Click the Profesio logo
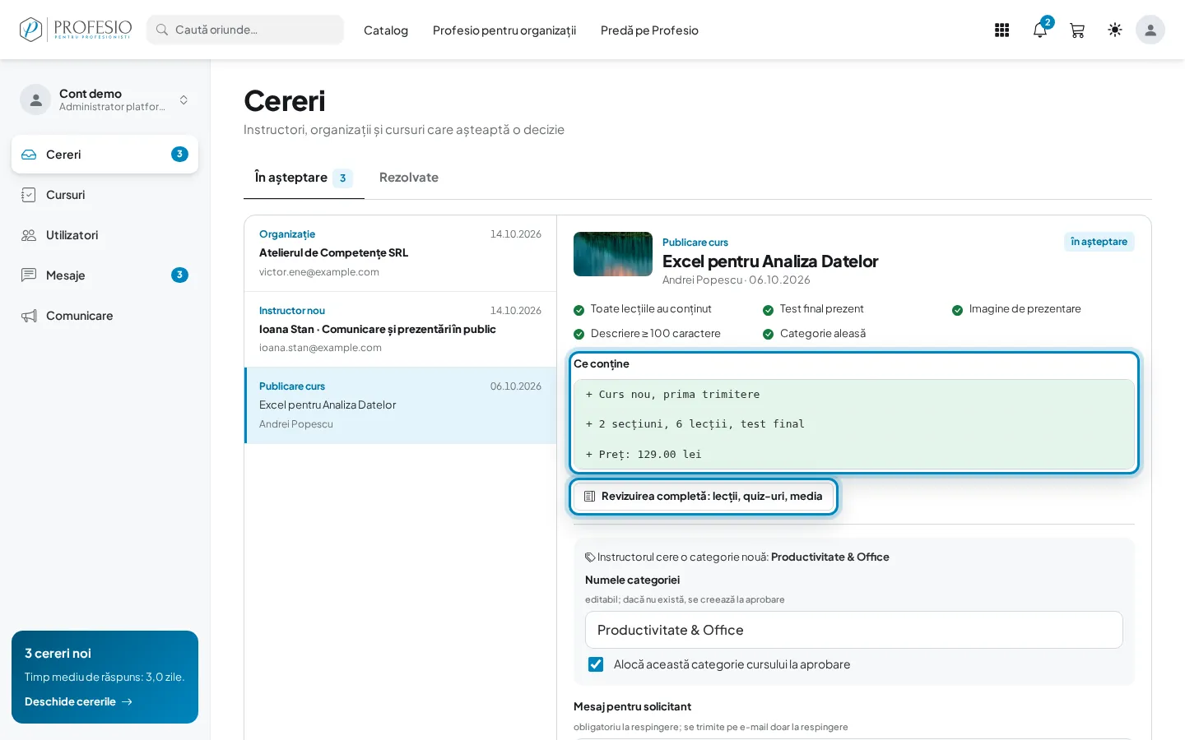1185x740 pixels. pyautogui.click(x=75, y=30)
